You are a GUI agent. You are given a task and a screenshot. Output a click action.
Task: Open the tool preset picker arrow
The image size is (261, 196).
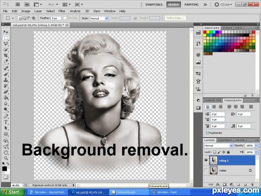tap(13, 18)
